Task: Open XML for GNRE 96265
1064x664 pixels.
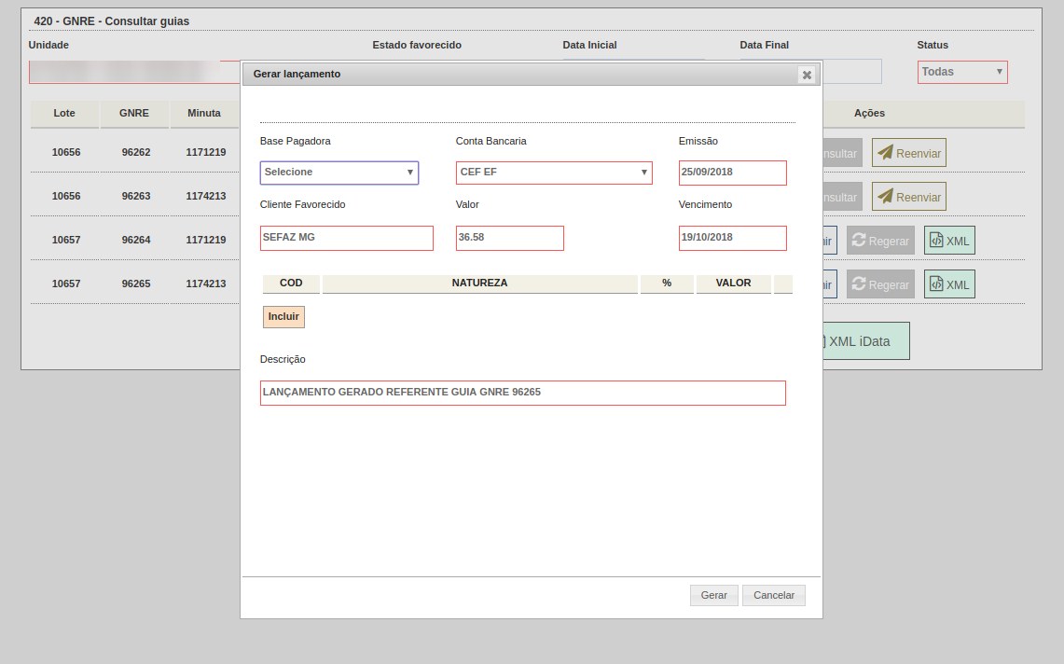Action: coord(949,285)
